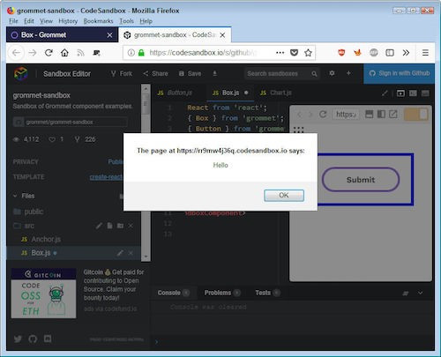Click the Submit button in preview
The image size is (441, 357).
361,180
